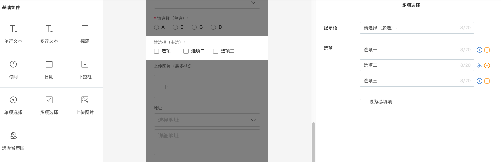
Task: Select radio option C
Action: (x=194, y=27)
